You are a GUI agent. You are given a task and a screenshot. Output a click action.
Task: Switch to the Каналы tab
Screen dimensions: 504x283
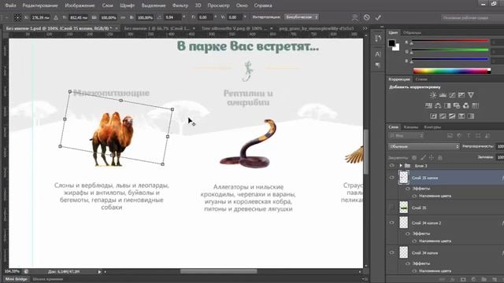(x=411, y=127)
